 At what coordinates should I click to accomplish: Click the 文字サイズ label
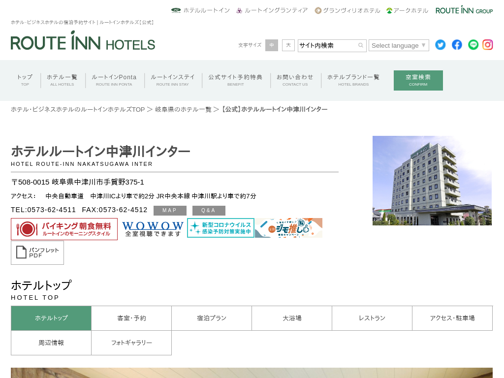click(250, 45)
